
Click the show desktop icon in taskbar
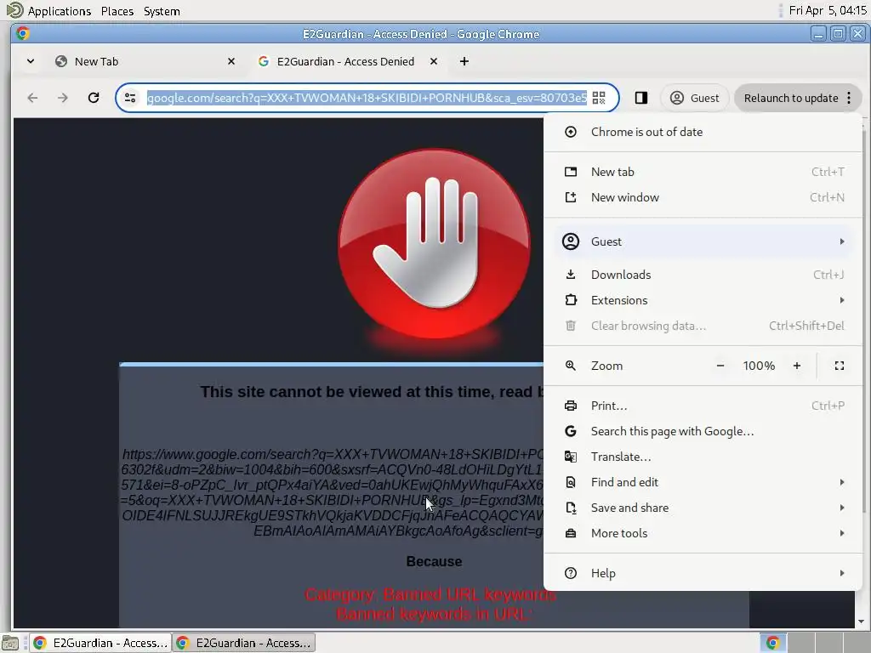(10, 643)
